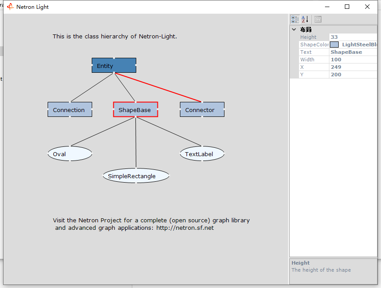Image resolution: width=381 pixels, height=288 pixels.
Task: Edit the Height value 33
Action: click(353, 37)
